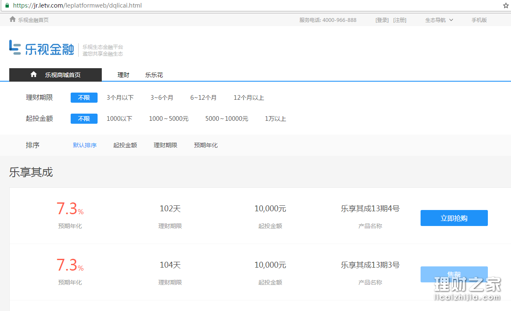The height and width of the screenshot is (311, 511).
Task: Sort products by 预期年化
Action: pyautogui.click(x=206, y=145)
